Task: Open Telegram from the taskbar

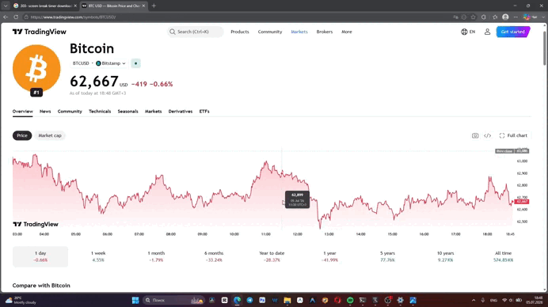Action: (249, 300)
